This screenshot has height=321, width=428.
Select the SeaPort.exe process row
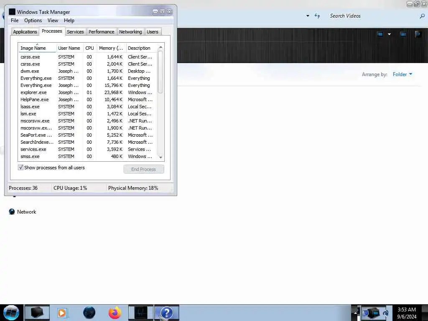(x=87, y=135)
